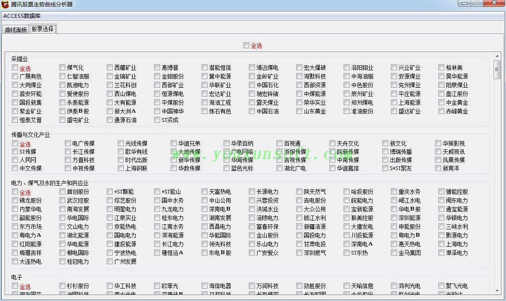Enable the 上海电力 checkbox

click(442, 244)
